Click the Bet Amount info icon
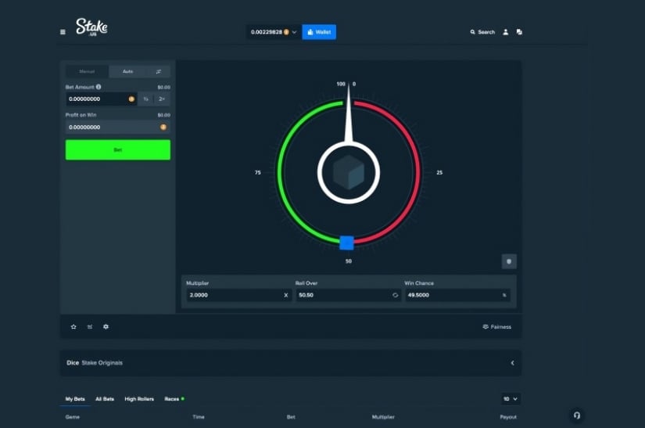This screenshot has height=428, width=645. pyautogui.click(x=98, y=87)
